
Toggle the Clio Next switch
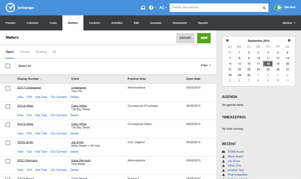pyautogui.click(x=277, y=8)
